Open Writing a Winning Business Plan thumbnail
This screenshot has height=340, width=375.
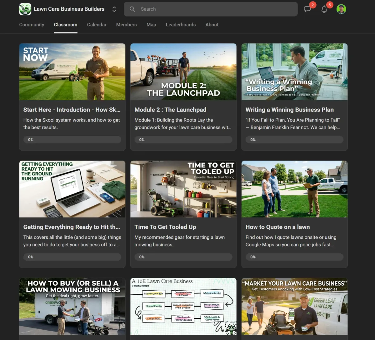pyautogui.click(x=294, y=72)
